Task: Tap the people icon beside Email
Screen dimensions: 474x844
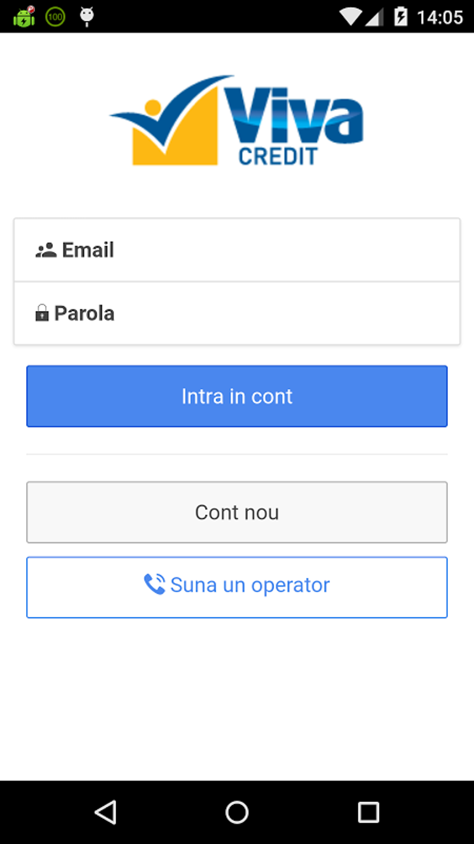Action: pyautogui.click(x=46, y=250)
